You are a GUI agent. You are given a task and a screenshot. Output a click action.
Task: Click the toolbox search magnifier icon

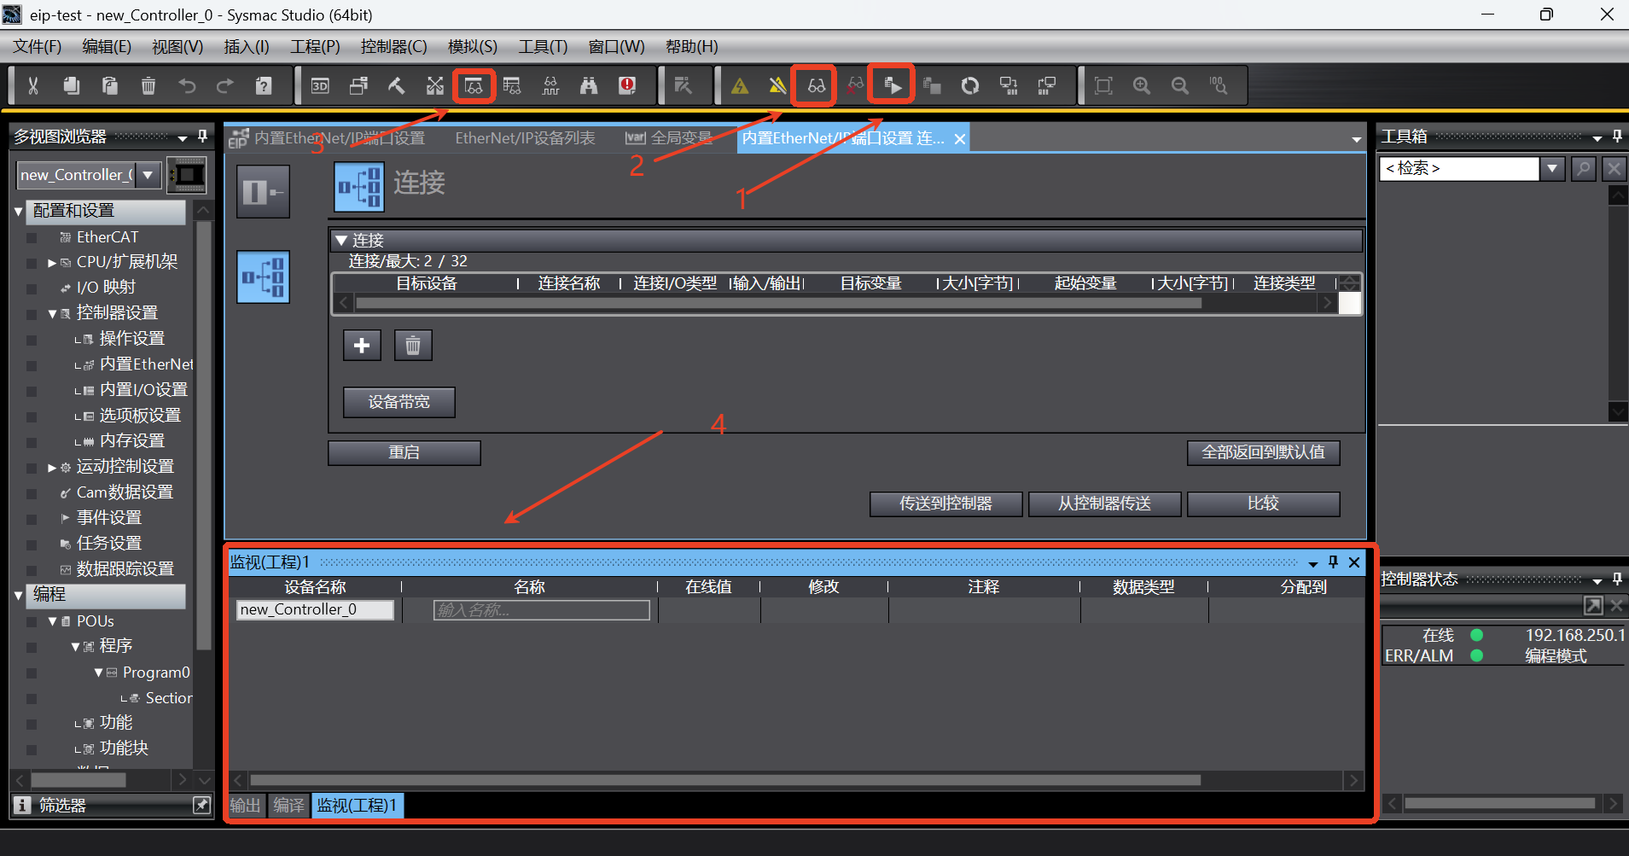(x=1584, y=168)
